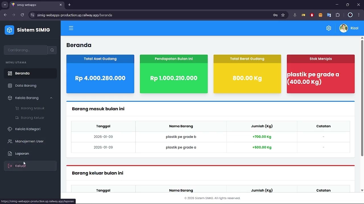
Task: Click the plastik pe grade b cell
Action: click(181, 137)
